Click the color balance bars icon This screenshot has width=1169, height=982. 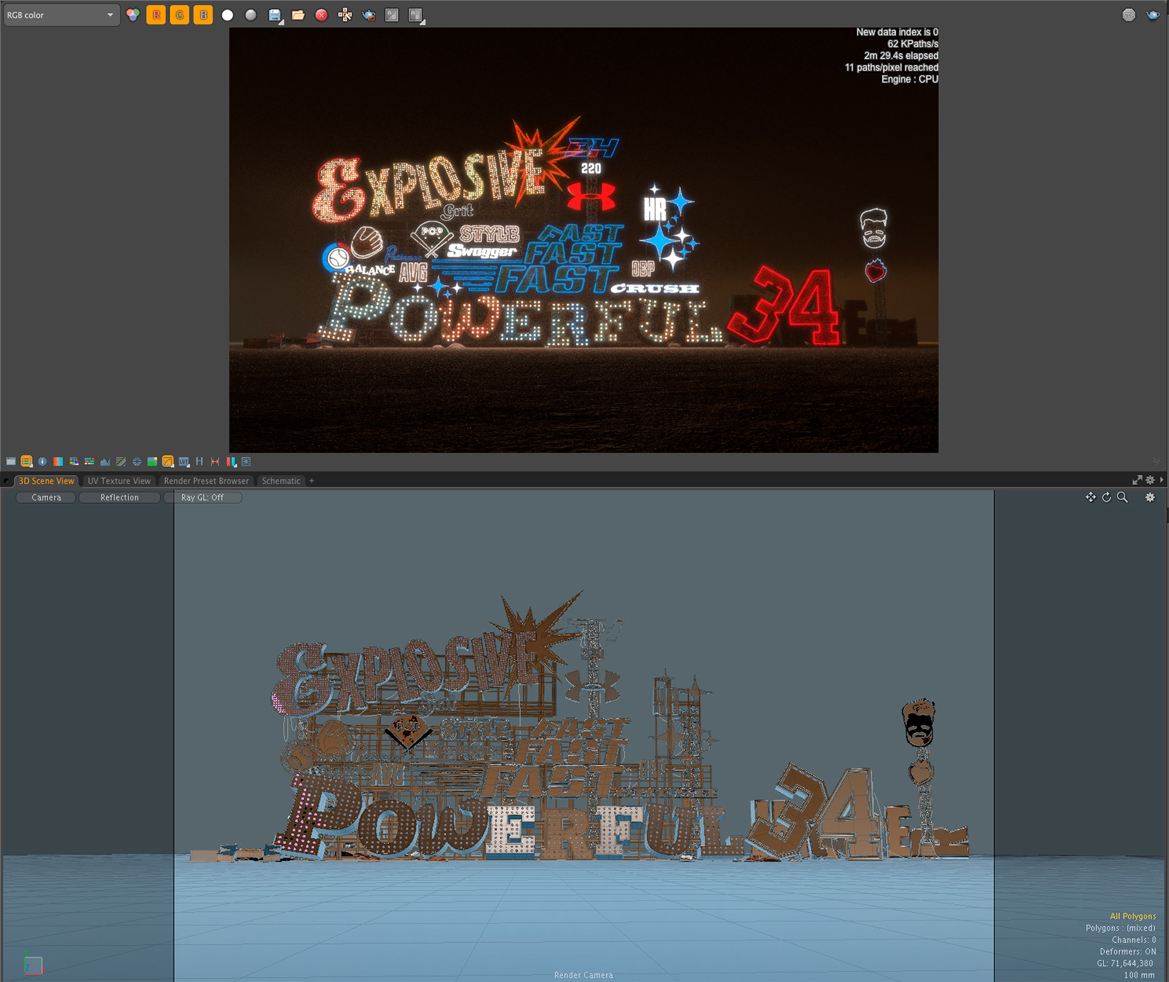coord(90,462)
